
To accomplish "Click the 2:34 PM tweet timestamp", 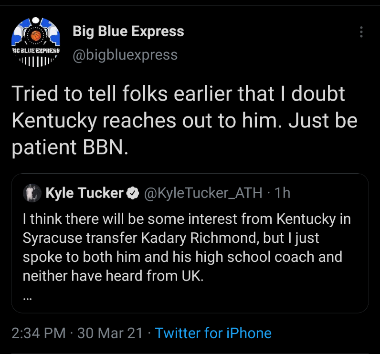I will coord(38,333).
